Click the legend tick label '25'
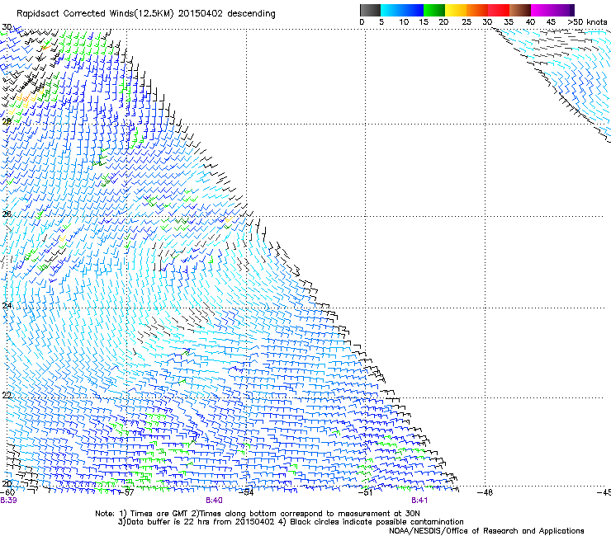 tap(467, 22)
